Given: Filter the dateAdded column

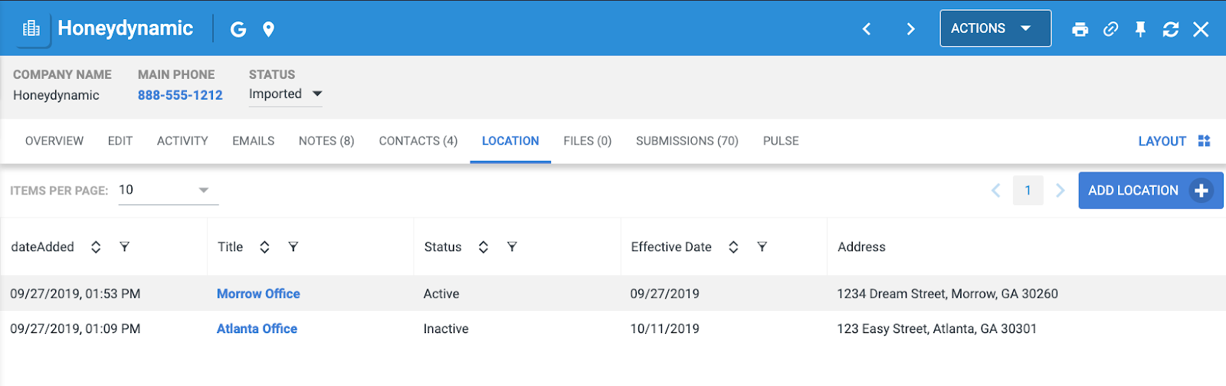Looking at the screenshot, I should coord(124,247).
